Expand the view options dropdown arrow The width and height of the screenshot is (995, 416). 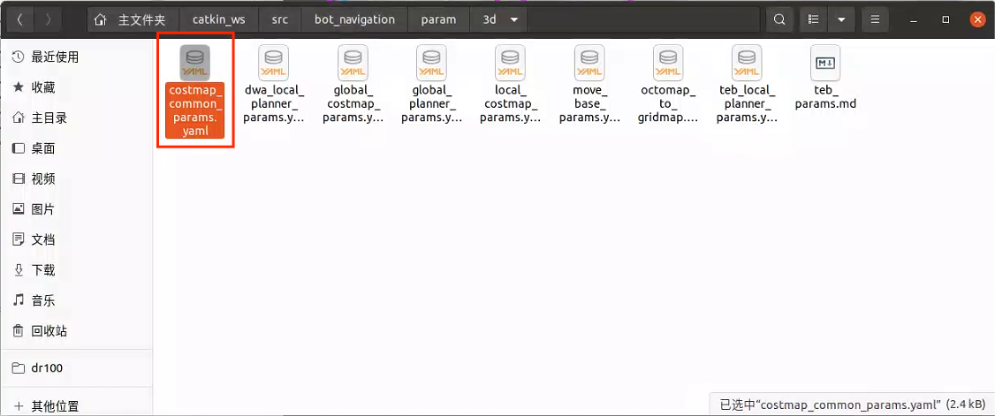[x=841, y=19]
